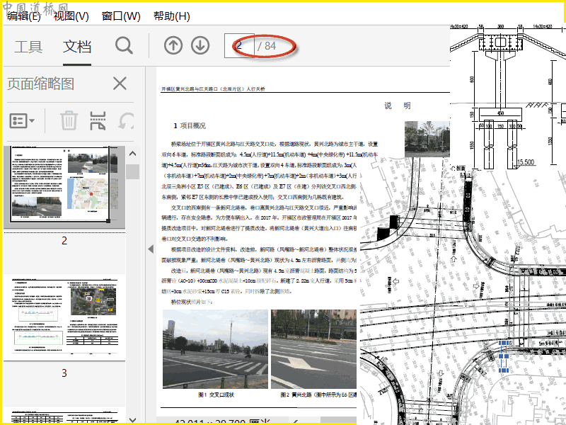The height and width of the screenshot is (425, 566).
Task: Open the 帮助(H) menu
Action: click(x=172, y=16)
